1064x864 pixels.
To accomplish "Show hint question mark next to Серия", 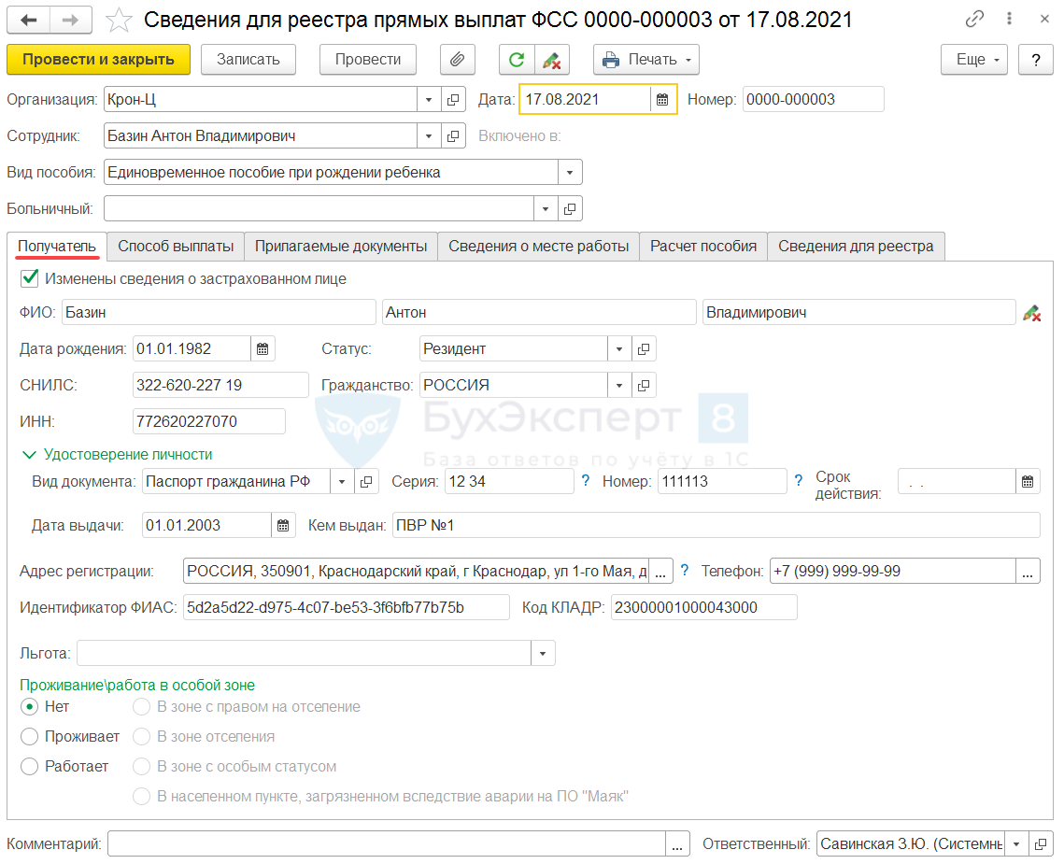I will [x=586, y=480].
